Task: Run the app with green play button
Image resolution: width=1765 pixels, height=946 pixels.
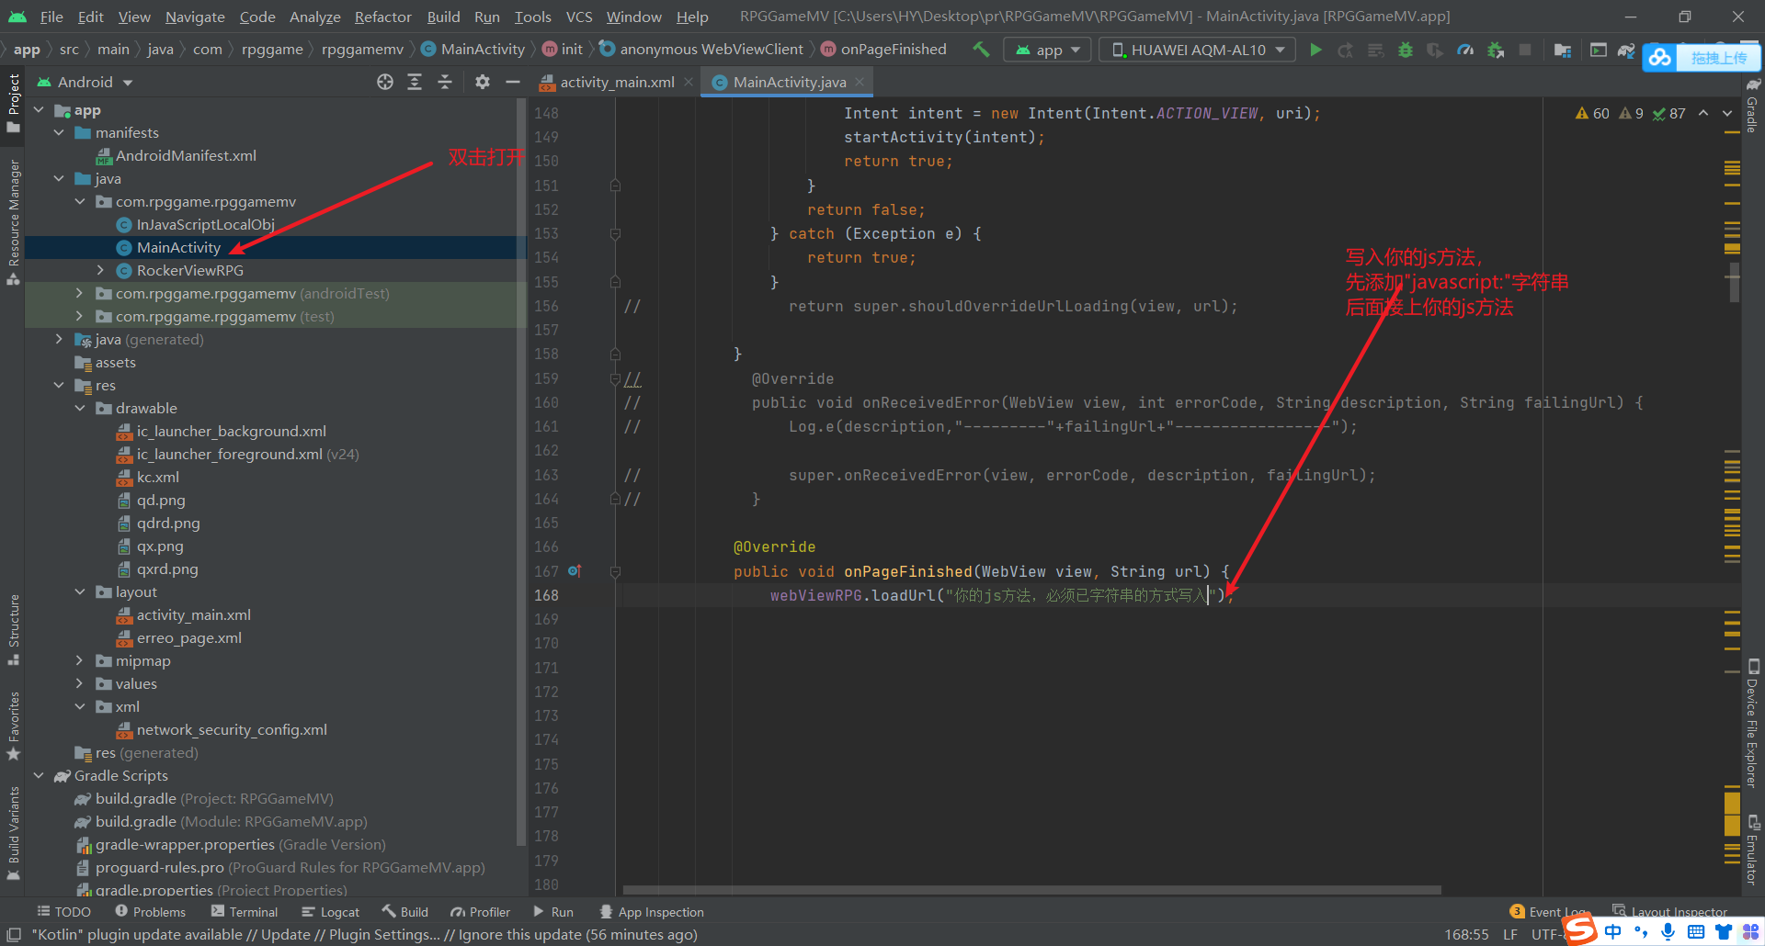Action: coord(1315,50)
